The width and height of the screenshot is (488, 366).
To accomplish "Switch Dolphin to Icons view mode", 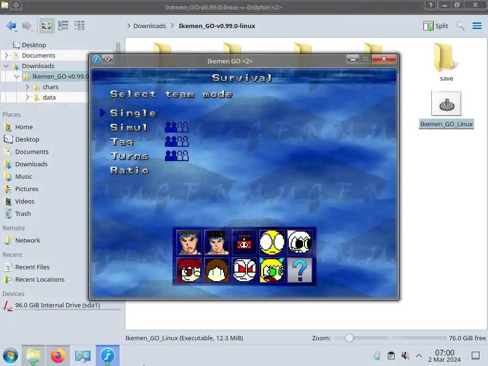I will (x=47, y=26).
